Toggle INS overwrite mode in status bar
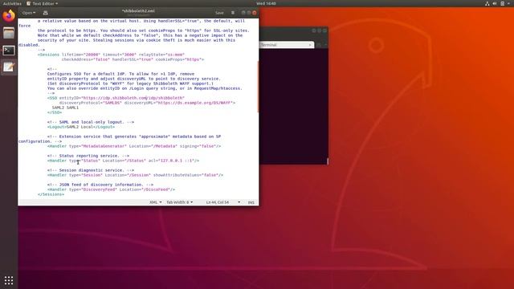The width and height of the screenshot is (514, 289). (x=251, y=202)
